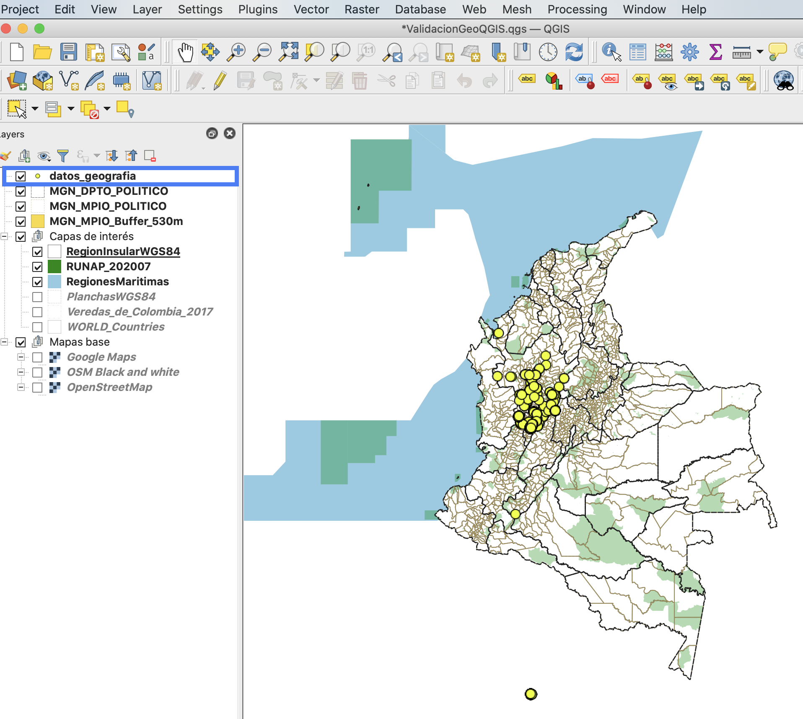Open the attribute table icon
803x719 pixels.
click(637, 52)
